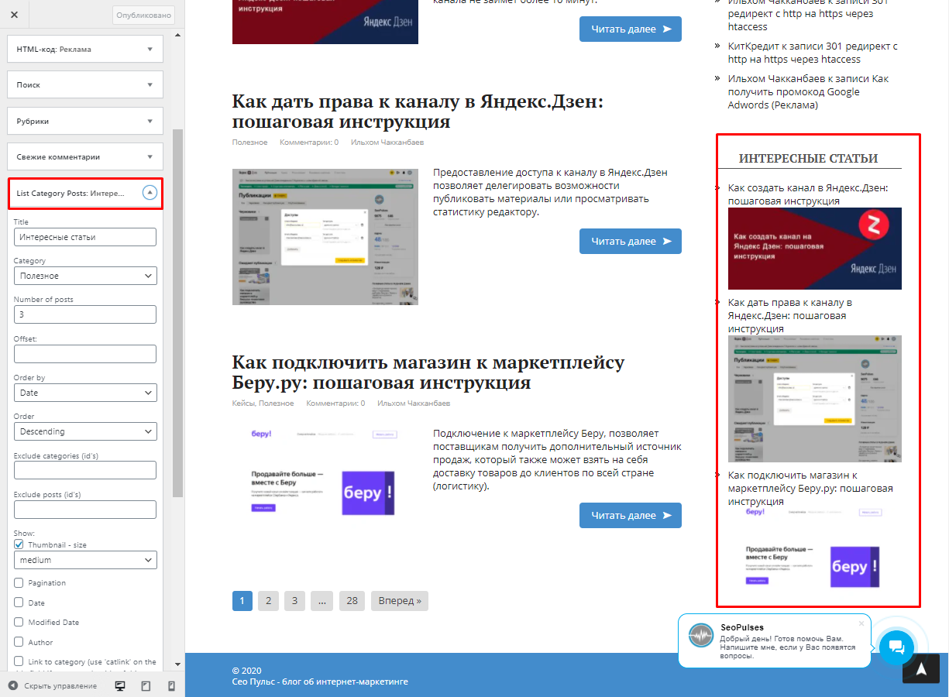This screenshot has width=949, height=697.
Task: Click comment link КитКредит к записи 301 редирект
Action: [x=813, y=53]
